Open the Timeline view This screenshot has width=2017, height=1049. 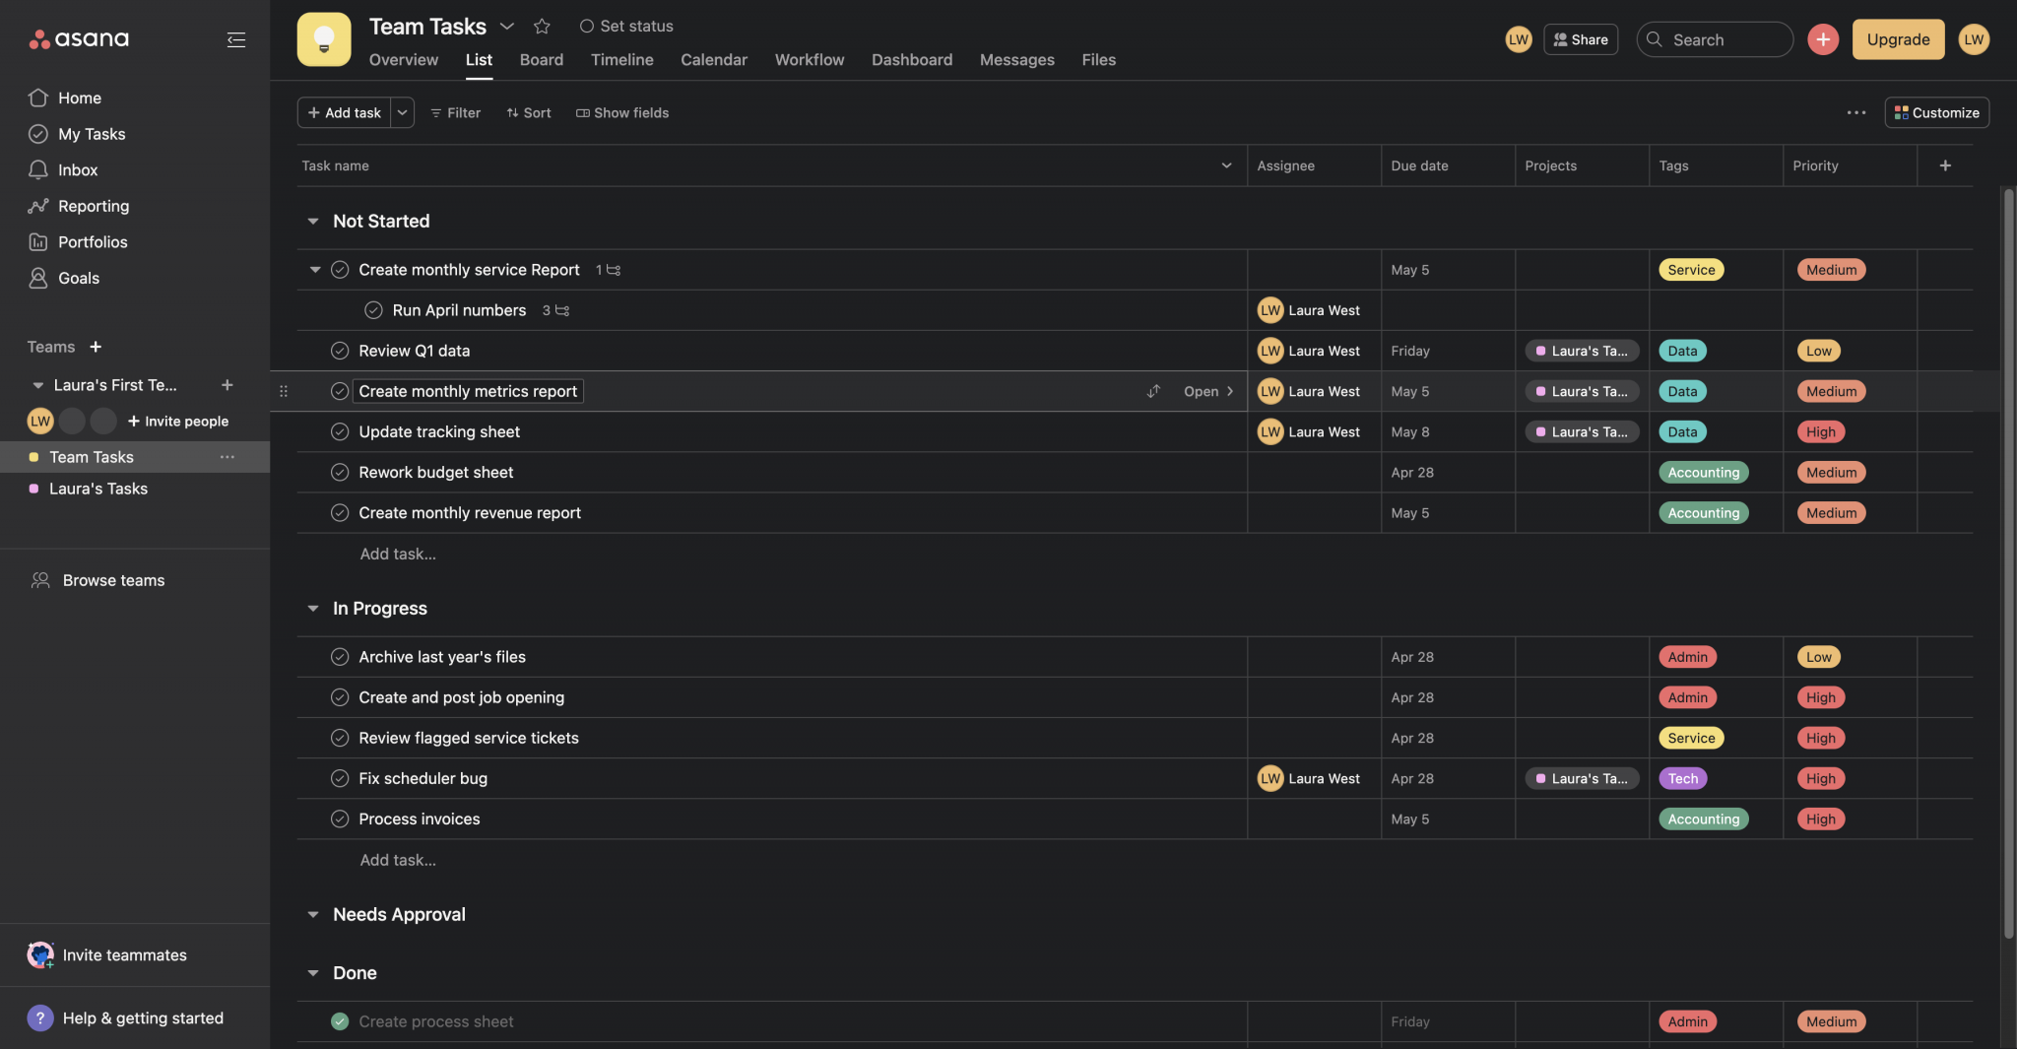click(x=621, y=60)
